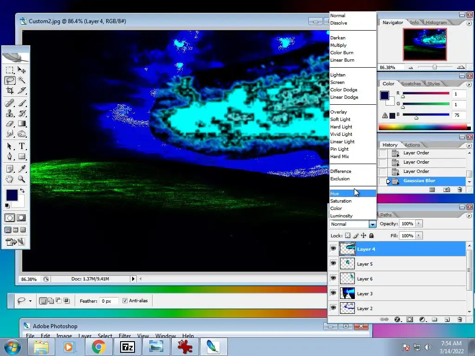Select the Eyedropper tool
This screenshot has width=475, height=356.
click(21, 169)
